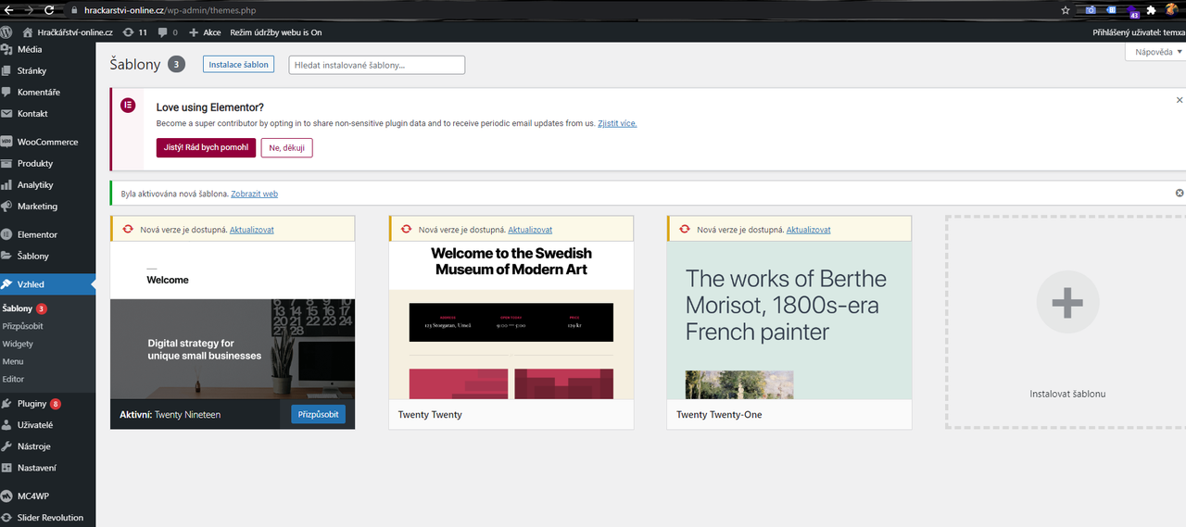Image resolution: width=1186 pixels, height=527 pixels.
Task: Go to Komentáře via its icon
Action: click(7, 92)
